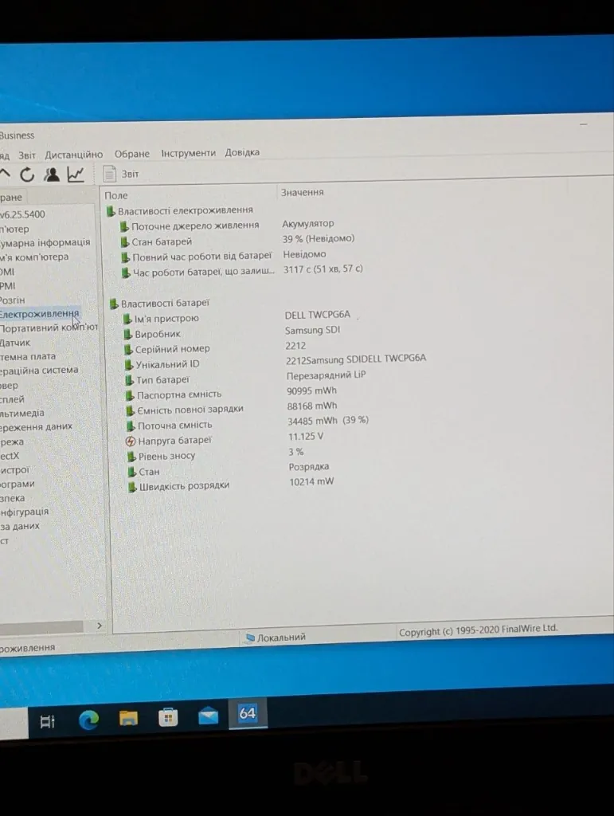Select Електроживлення in the sidebar tree
Screen dimensions: 614x816
pyautogui.click(x=40, y=314)
